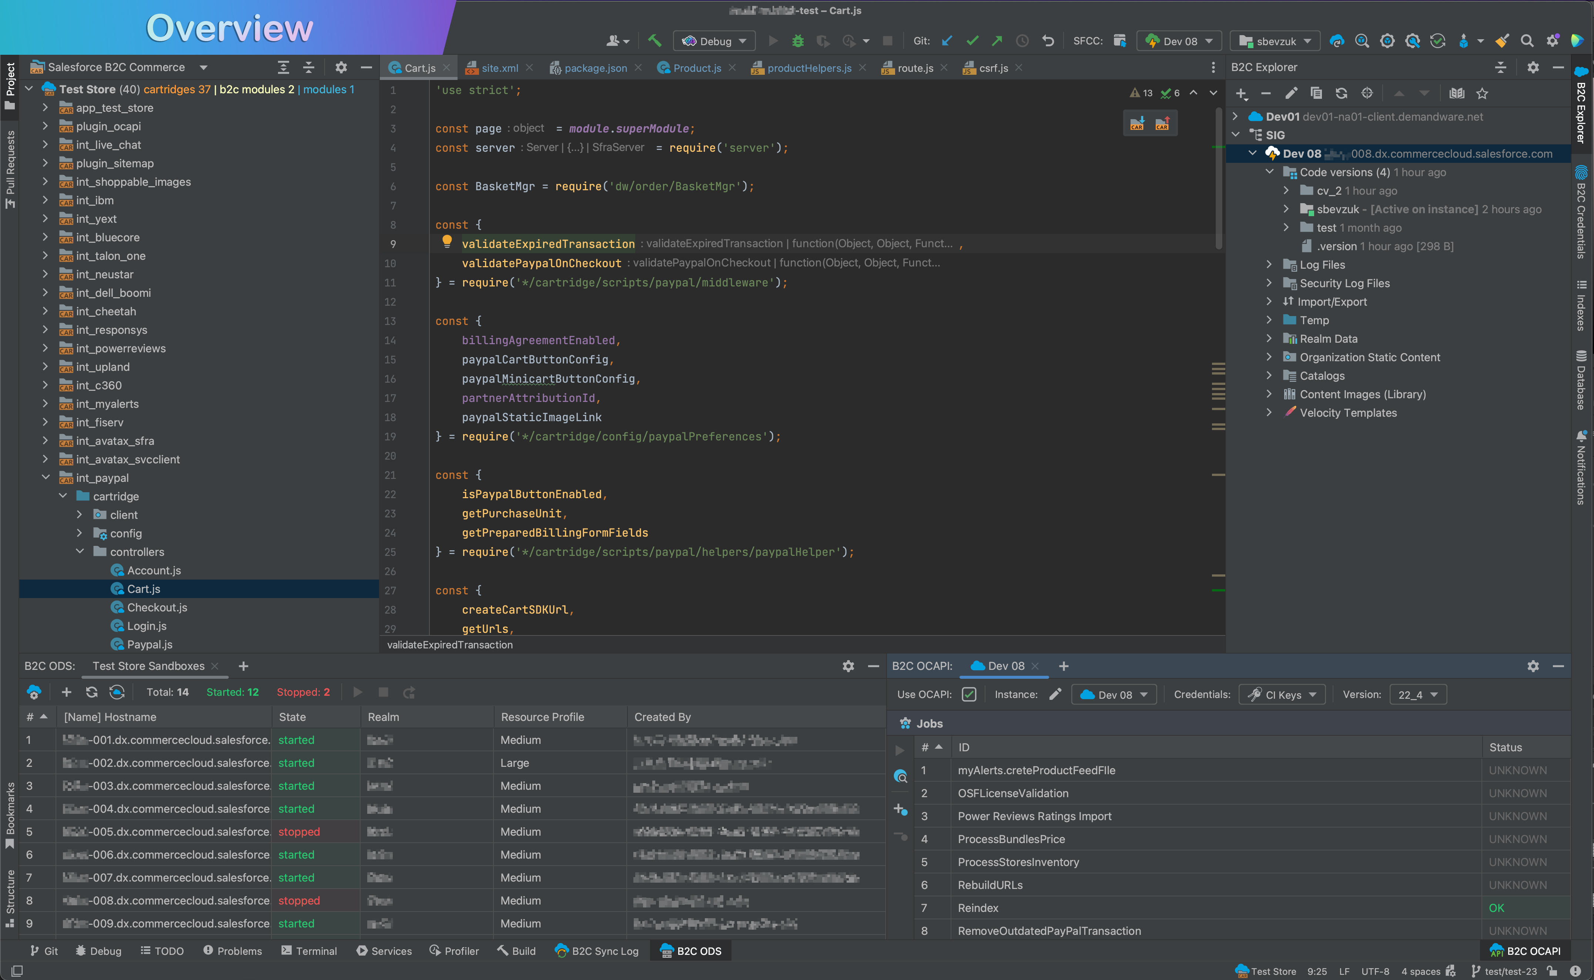
Task: Click the Add sandbox button in B2C ODS
Action: point(65,693)
